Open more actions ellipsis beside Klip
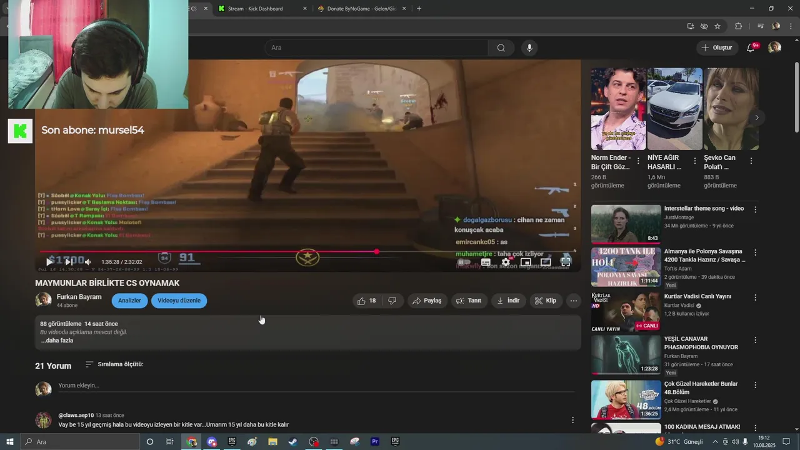 [x=573, y=301]
